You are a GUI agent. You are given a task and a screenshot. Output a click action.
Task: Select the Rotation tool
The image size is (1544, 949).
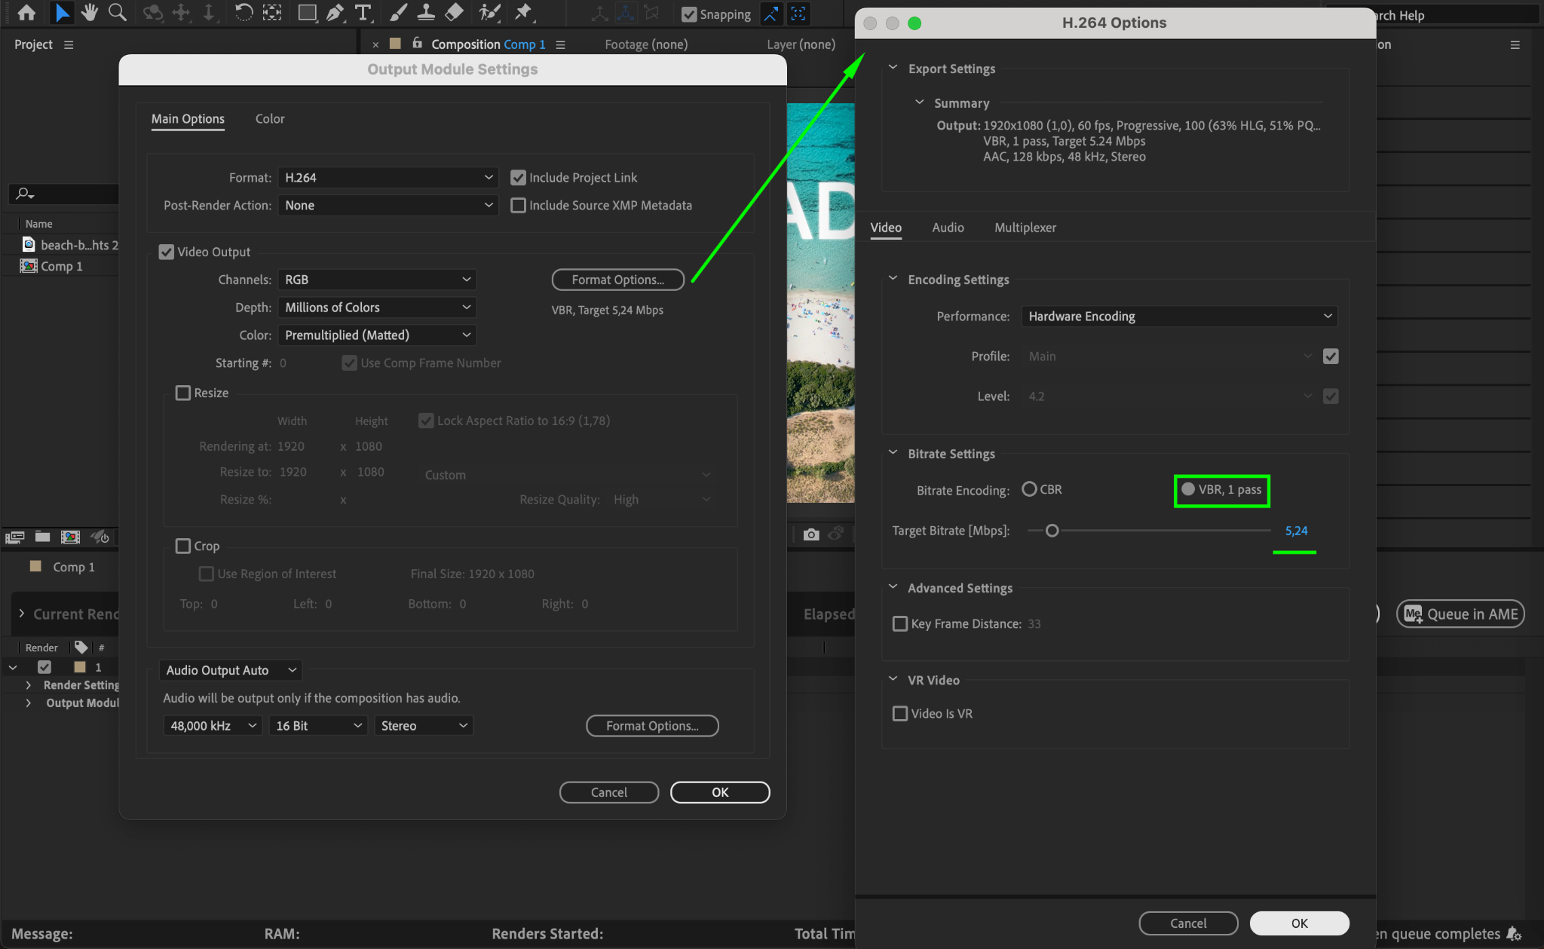(244, 12)
